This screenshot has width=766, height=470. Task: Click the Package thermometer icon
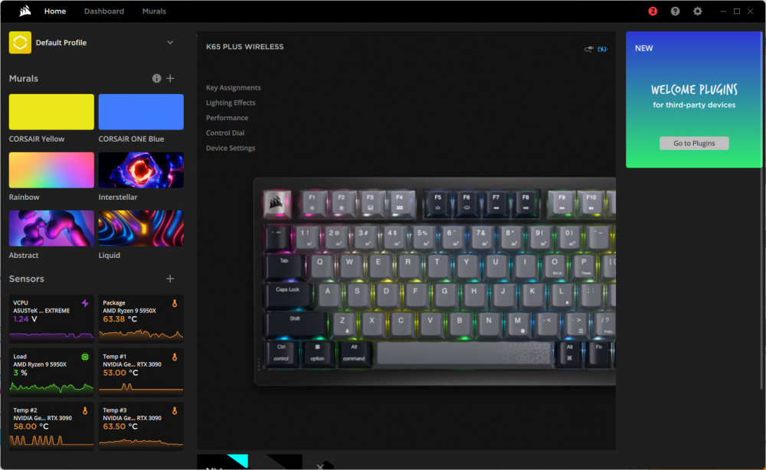coord(175,303)
